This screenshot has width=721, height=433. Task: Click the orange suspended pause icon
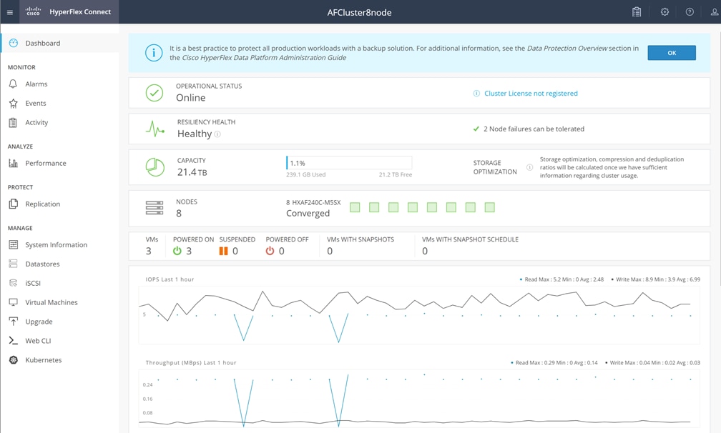(x=223, y=251)
